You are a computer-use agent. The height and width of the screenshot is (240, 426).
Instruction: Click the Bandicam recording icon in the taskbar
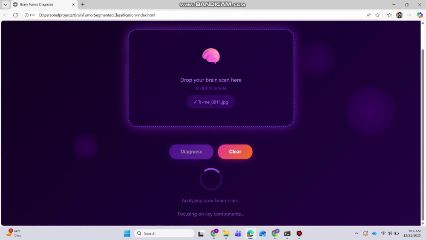299,233
